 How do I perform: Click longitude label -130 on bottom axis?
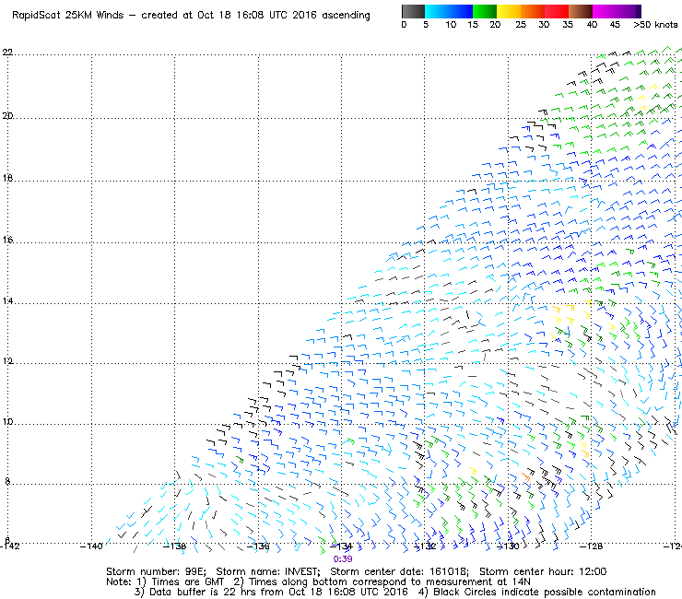tap(508, 546)
